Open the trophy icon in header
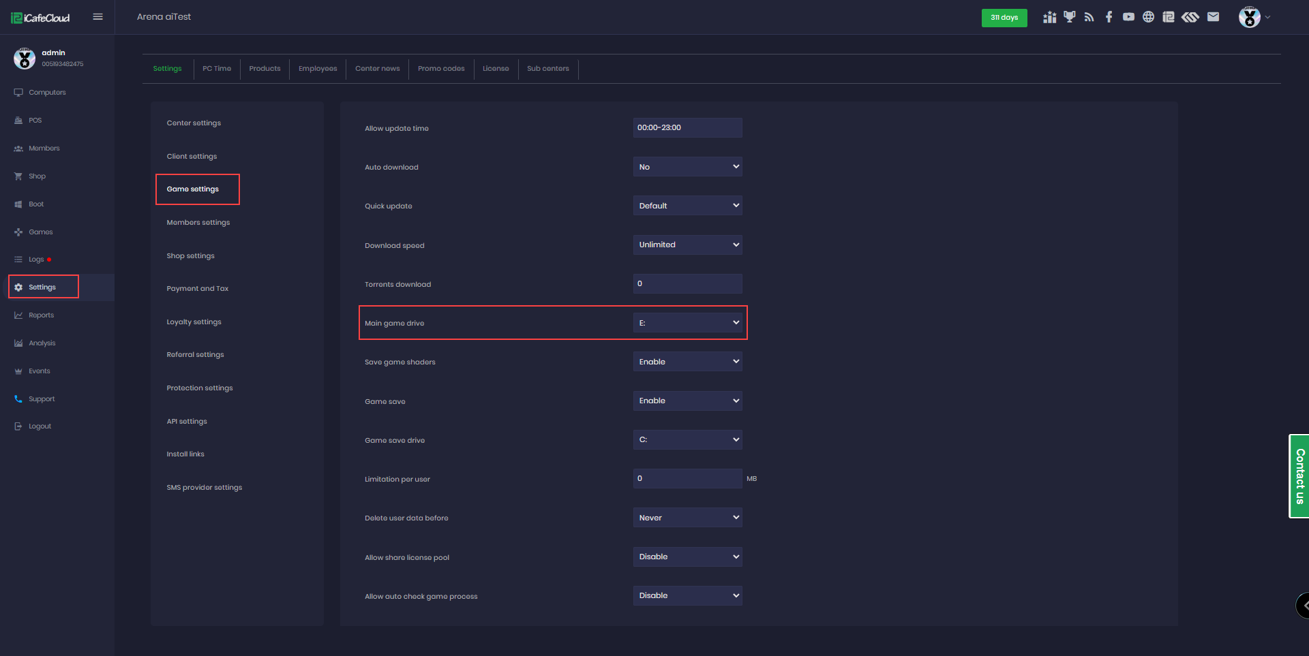Screen dimensions: 1309x656 click(x=1069, y=17)
